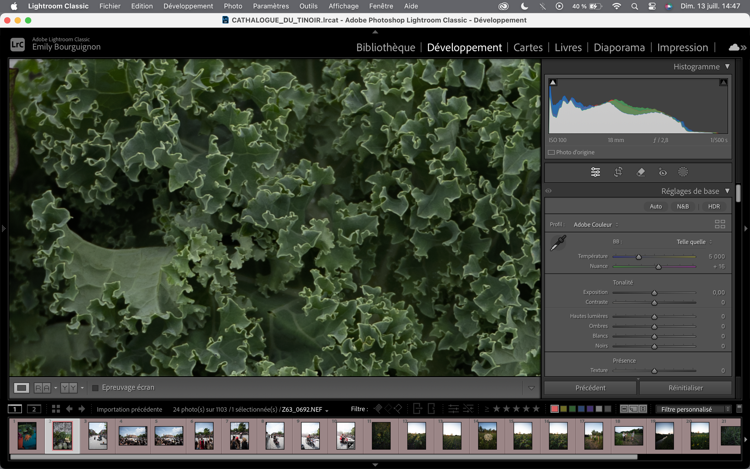The width and height of the screenshot is (750, 469).
Task: Select the Healing eraser tool icon
Action: click(x=640, y=172)
